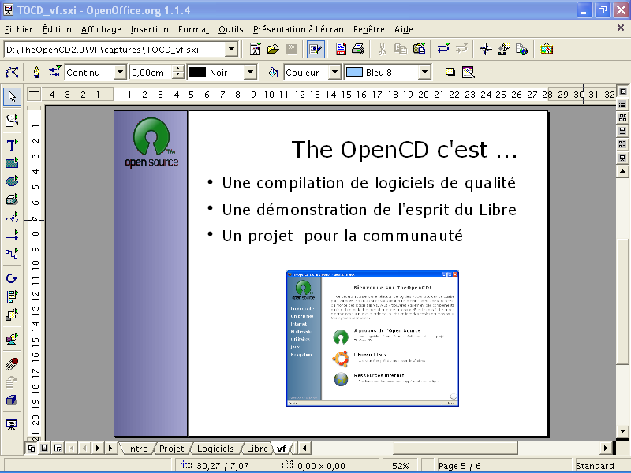The width and height of the screenshot is (631, 473).
Task: Open the Navigator compass icon
Action: [x=486, y=49]
